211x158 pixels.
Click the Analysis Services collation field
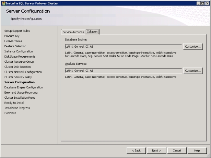click(x=123, y=71)
